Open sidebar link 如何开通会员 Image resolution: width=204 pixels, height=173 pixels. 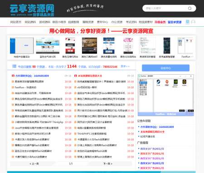[x=147, y=137]
